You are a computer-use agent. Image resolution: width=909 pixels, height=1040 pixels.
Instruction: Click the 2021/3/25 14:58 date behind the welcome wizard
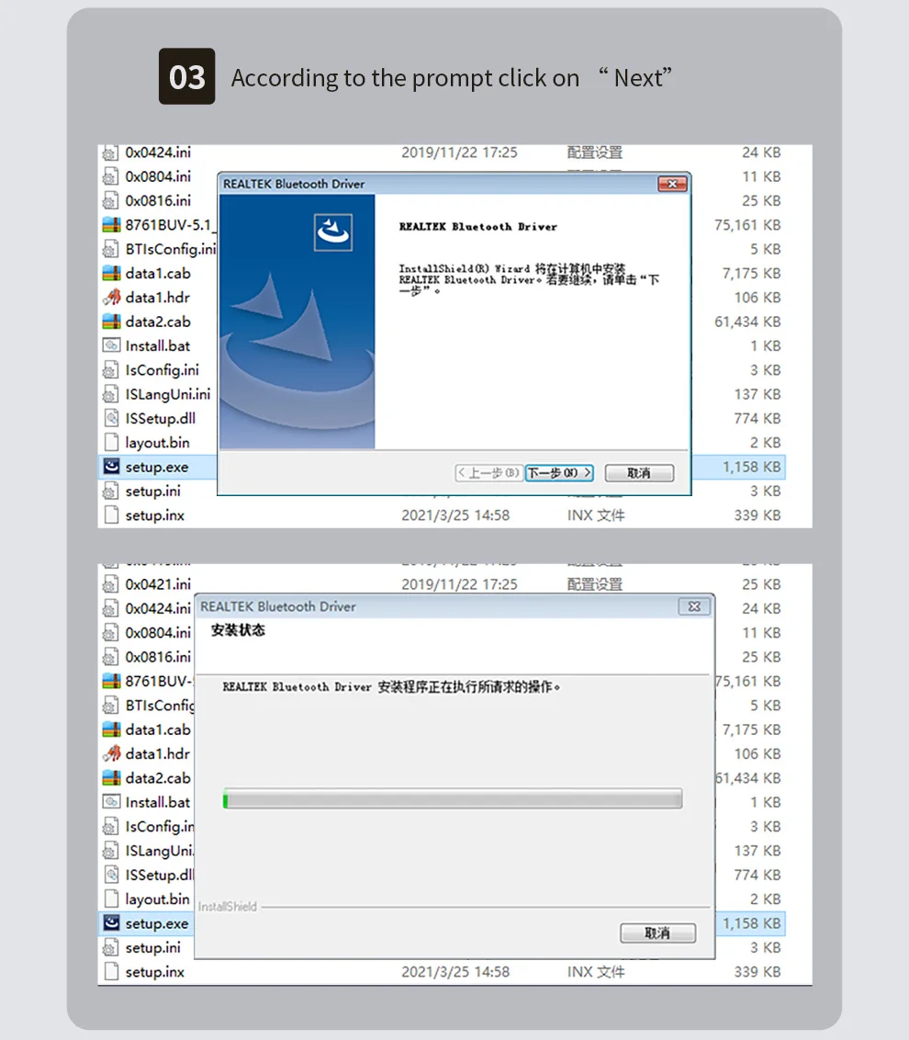coord(455,515)
